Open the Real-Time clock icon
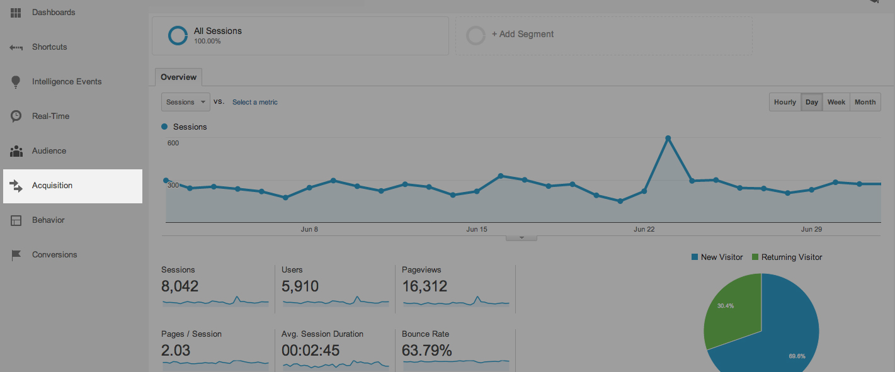895x372 pixels. (16, 116)
